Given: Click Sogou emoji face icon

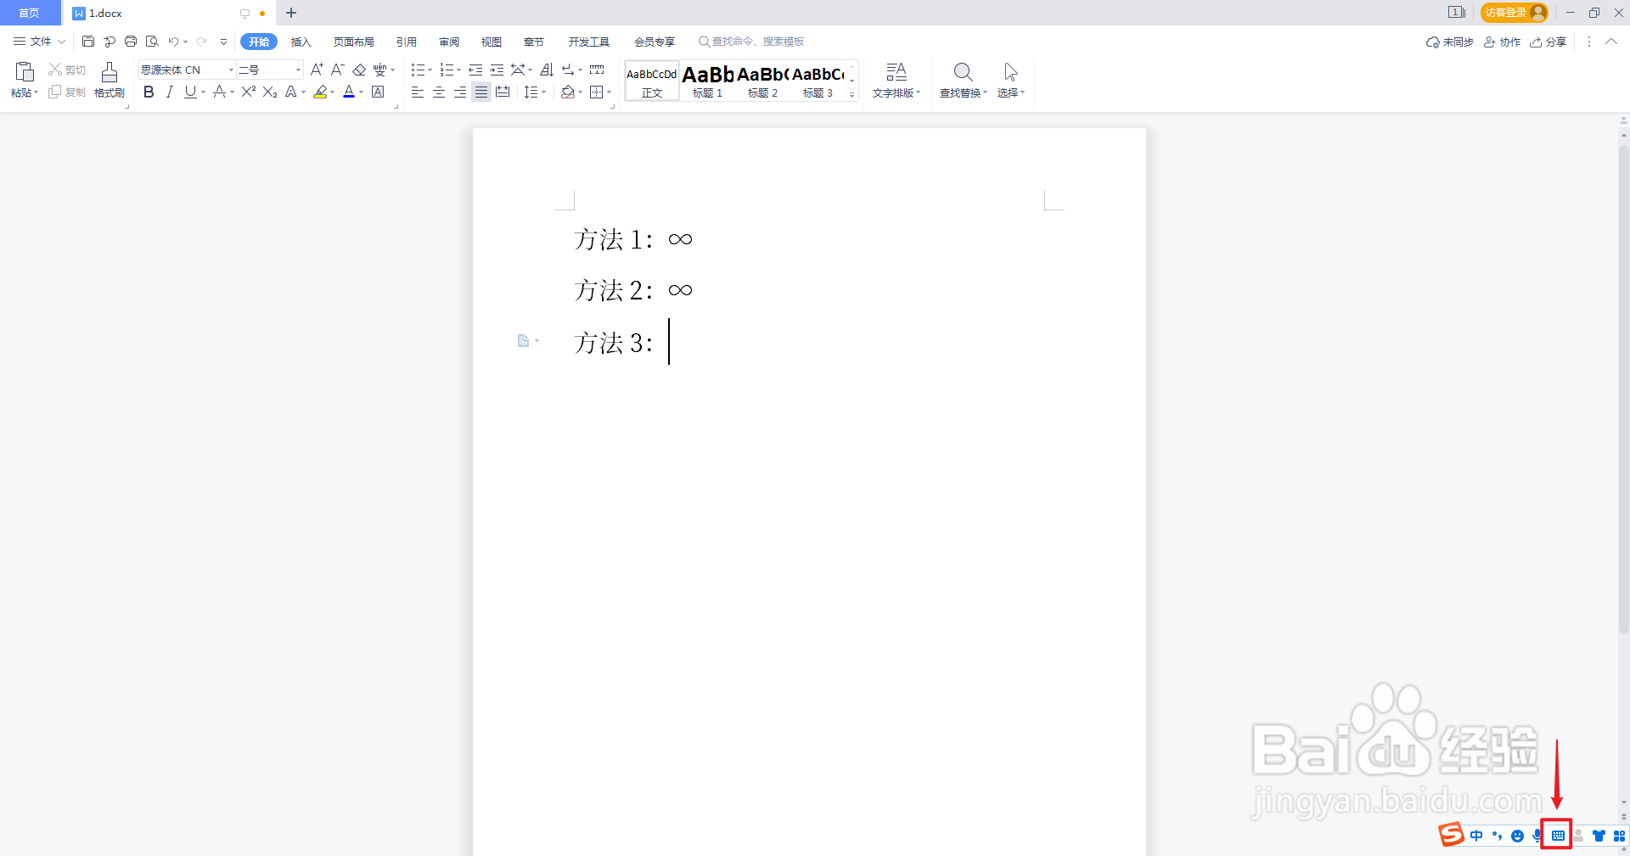Looking at the screenshot, I should [x=1517, y=836].
